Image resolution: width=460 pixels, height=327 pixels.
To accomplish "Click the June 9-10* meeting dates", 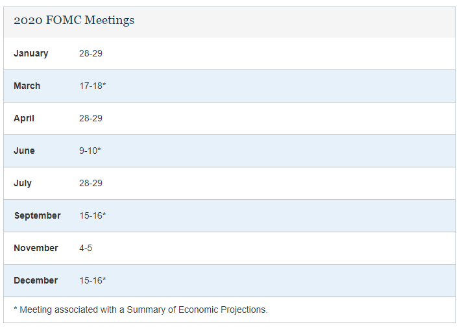I will [x=90, y=151].
